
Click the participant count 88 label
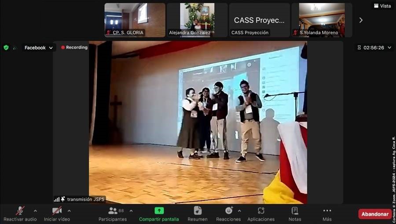[x=121, y=211]
